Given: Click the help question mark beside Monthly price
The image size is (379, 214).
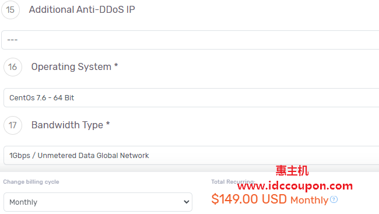Looking at the screenshot, I should [x=334, y=199].
